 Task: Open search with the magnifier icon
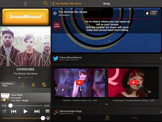click(46, 3)
